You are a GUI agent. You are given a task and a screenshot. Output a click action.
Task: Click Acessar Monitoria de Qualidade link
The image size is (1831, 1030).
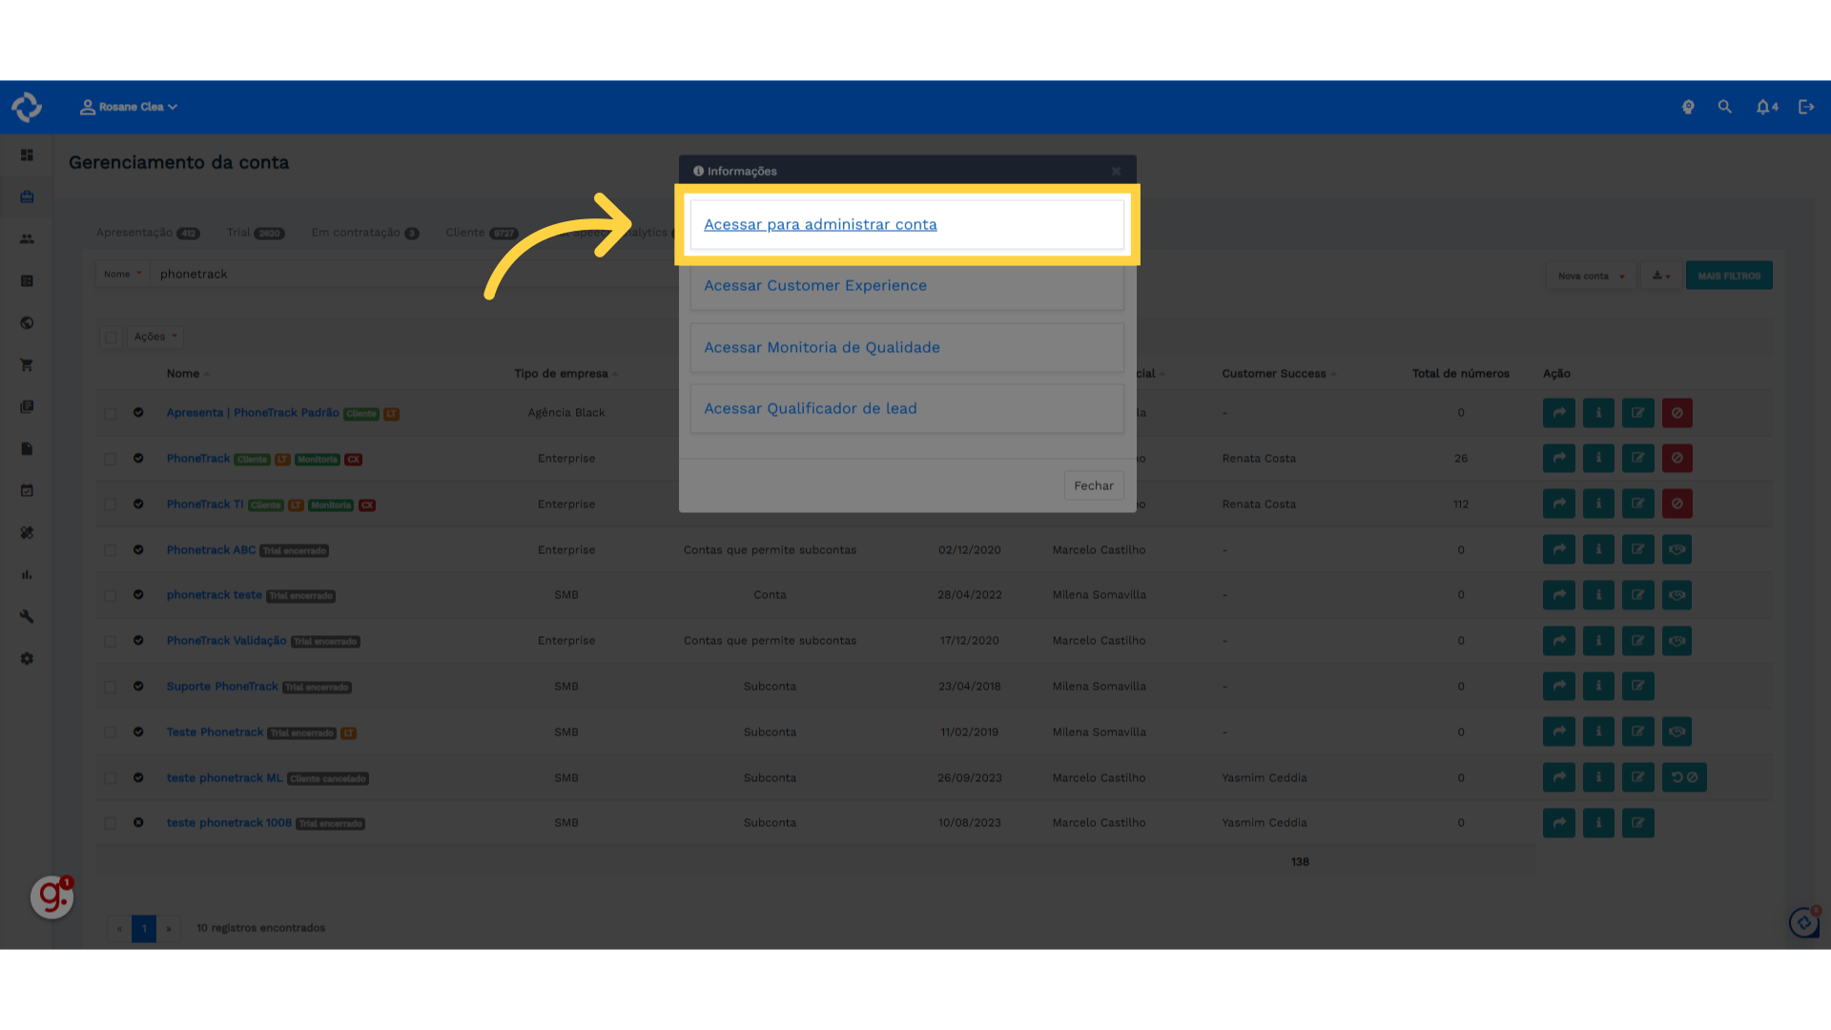tap(822, 347)
